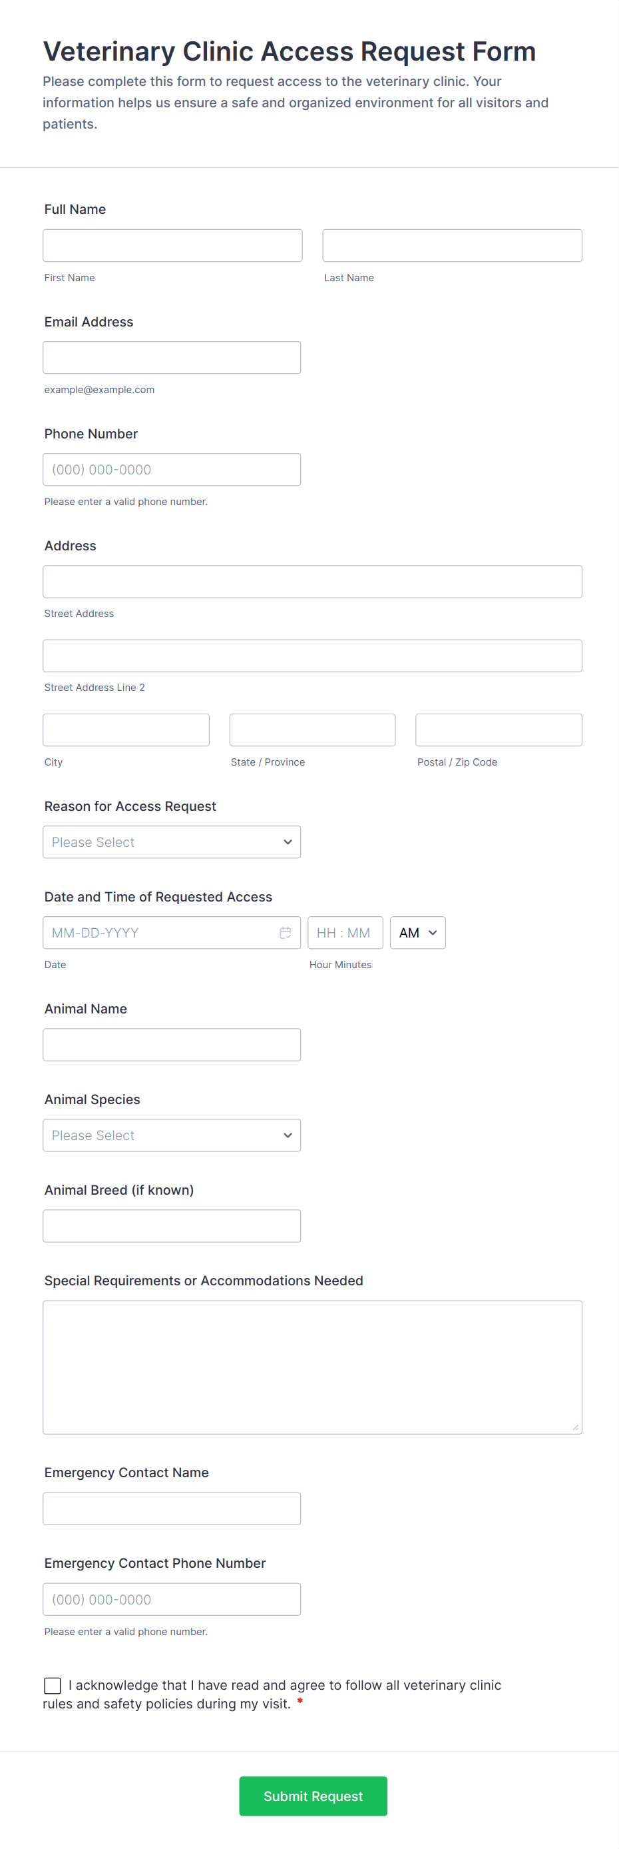Focus the Animal Name text field
Viewport: 619px width, 1849px height.
[172, 1044]
